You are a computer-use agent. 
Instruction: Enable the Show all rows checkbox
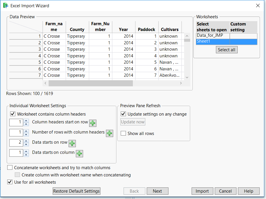click(123, 134)
